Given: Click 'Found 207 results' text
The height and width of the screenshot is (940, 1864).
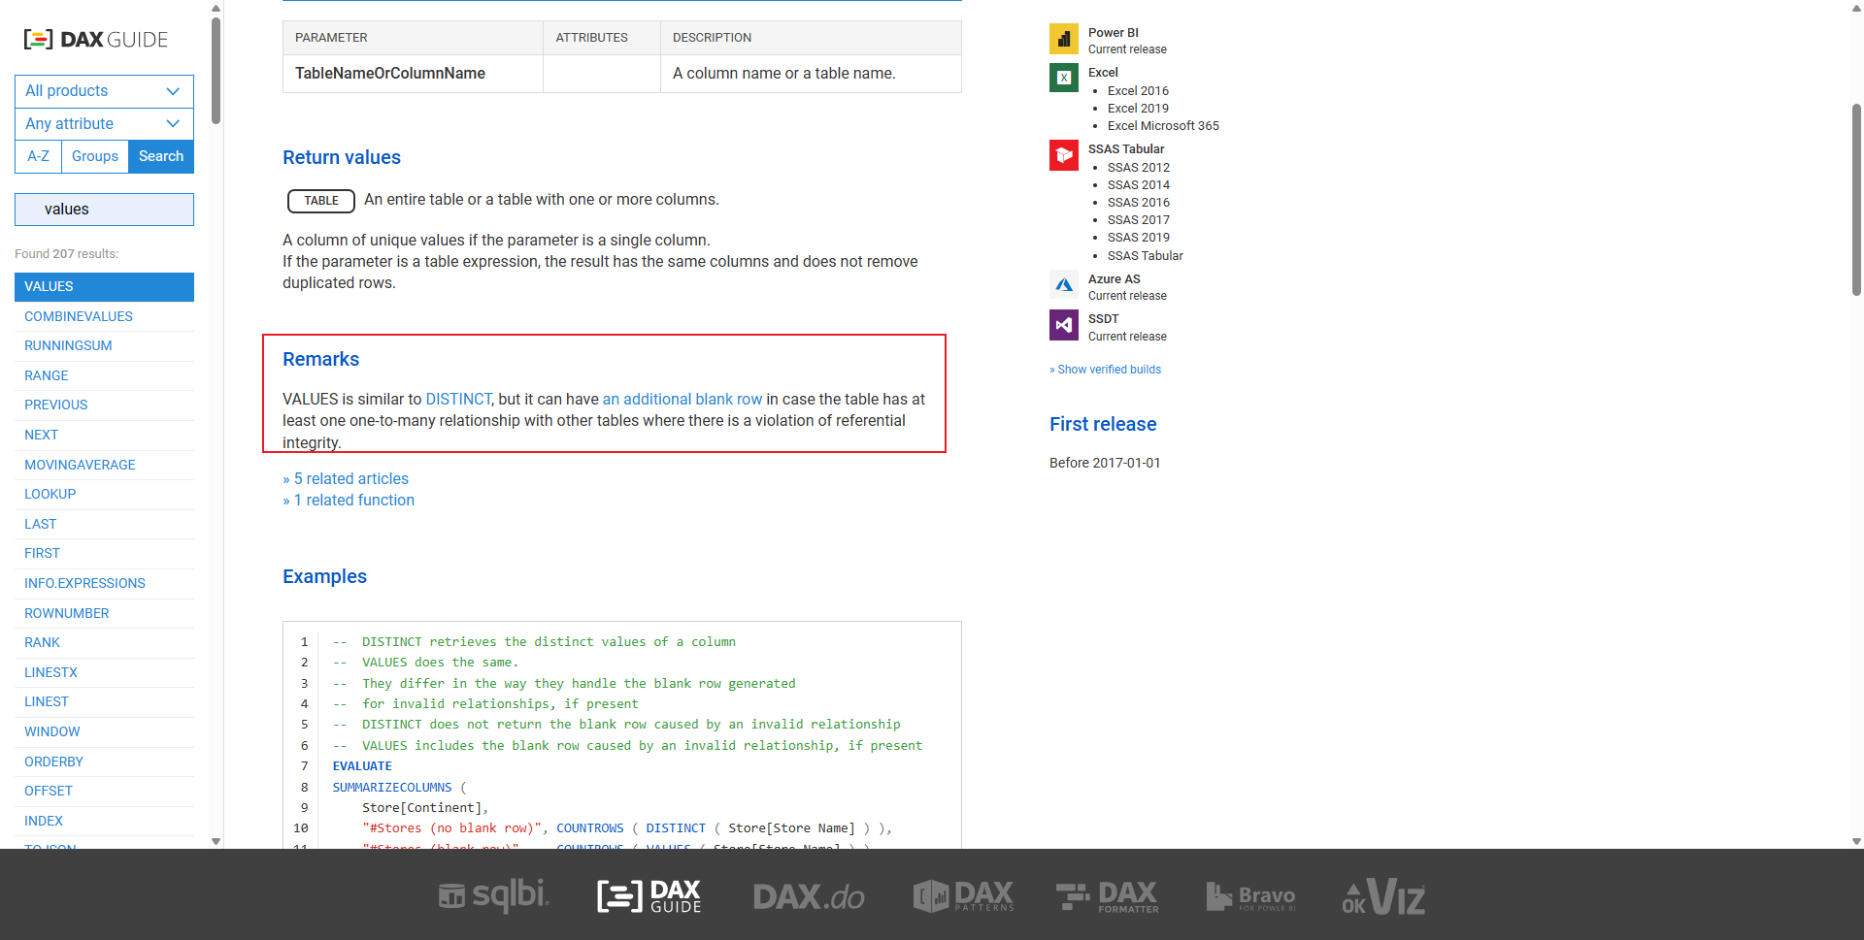Looking at the screenshot, I should coord(66,254).
